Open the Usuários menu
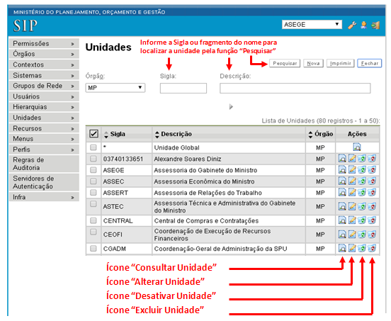 coord(44,96)
